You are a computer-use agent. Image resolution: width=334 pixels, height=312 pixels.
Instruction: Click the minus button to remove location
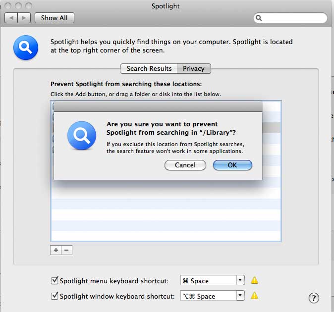pyautogui.click(x=67, y=250)
